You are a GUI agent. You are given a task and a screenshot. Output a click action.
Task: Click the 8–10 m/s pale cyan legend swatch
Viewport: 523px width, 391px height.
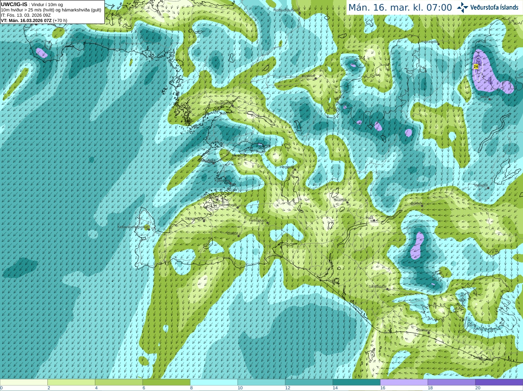(214, 382)
